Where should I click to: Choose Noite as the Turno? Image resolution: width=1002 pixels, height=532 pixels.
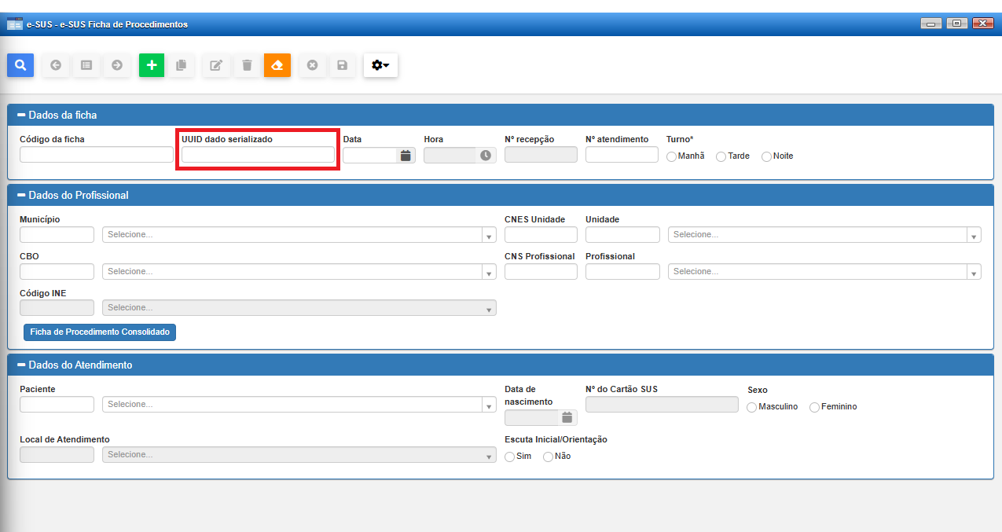click(x=767, y=156)
